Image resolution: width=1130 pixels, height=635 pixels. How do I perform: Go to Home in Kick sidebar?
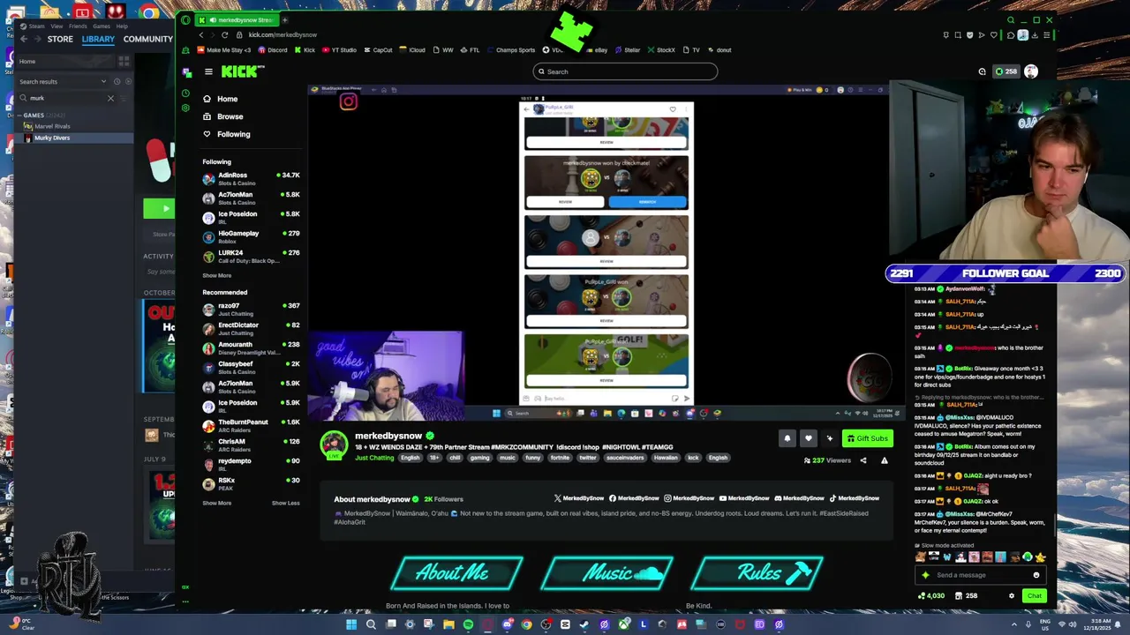click(x=221, y=99)
